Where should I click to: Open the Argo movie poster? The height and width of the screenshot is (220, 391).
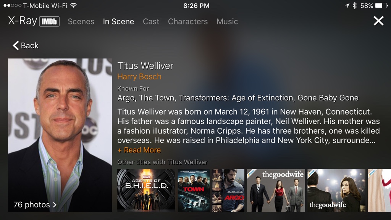(228, 191)
